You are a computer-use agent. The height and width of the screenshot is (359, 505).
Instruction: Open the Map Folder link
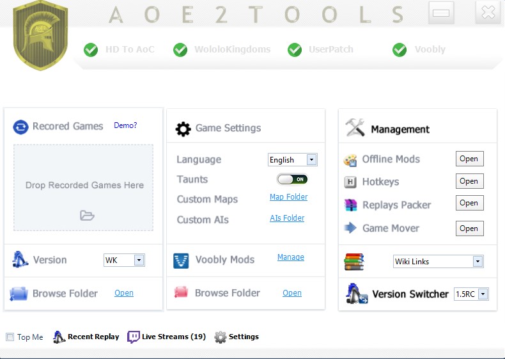pyautogui.click(x=288, y=197)
